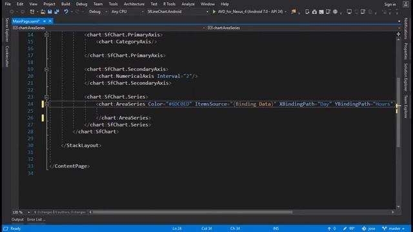Open the Edit menu
413x232 pixels.
pyautogui.click(x=20, y=4)
